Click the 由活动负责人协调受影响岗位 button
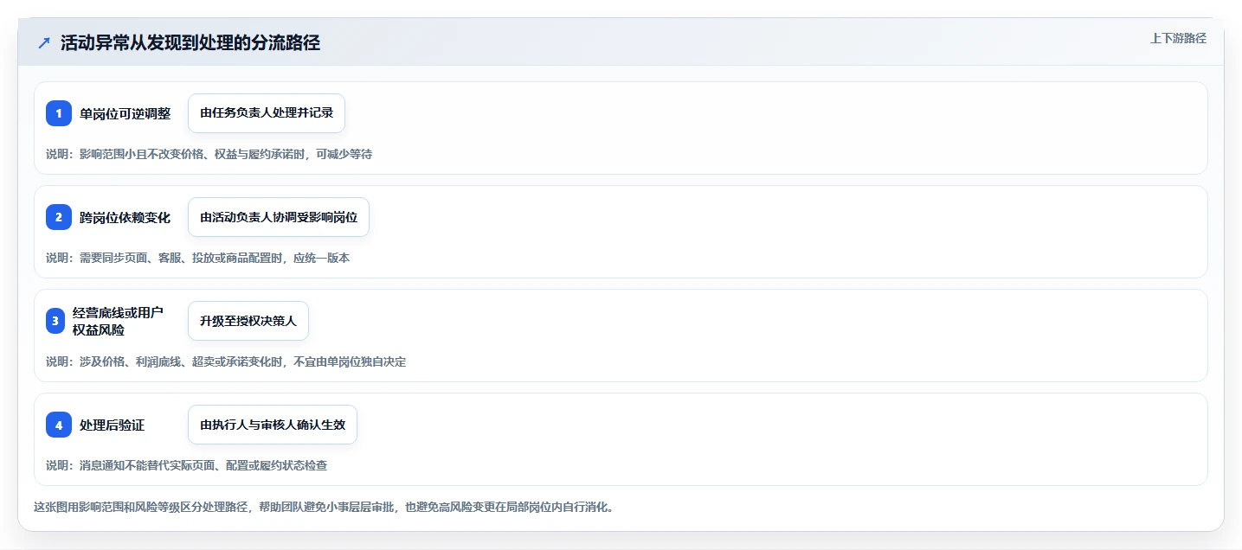Image resolution: width=1242 pixels, height=550 pixels. 279,217
